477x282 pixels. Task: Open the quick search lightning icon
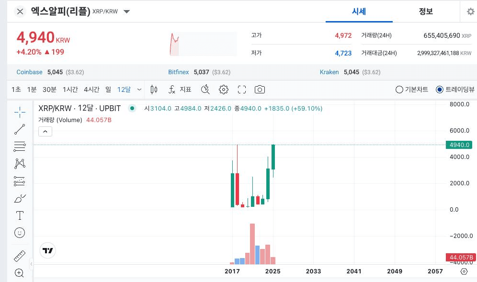coord(205,90)
